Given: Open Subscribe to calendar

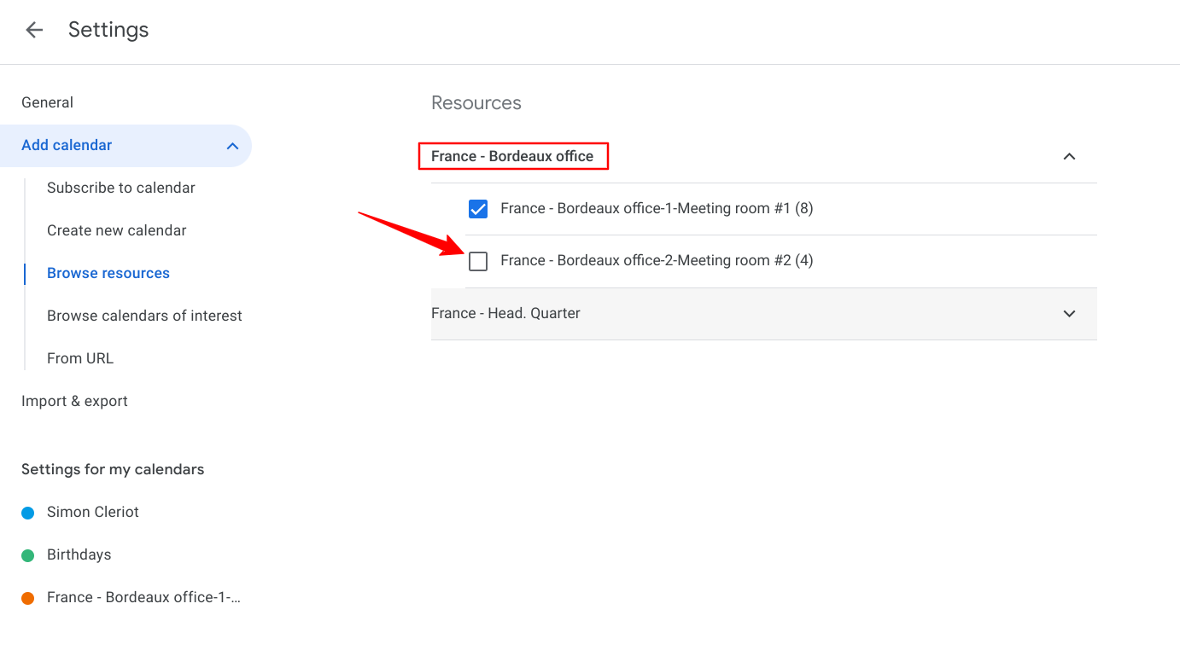Looking at the screenshot, I should coord(121,188).
